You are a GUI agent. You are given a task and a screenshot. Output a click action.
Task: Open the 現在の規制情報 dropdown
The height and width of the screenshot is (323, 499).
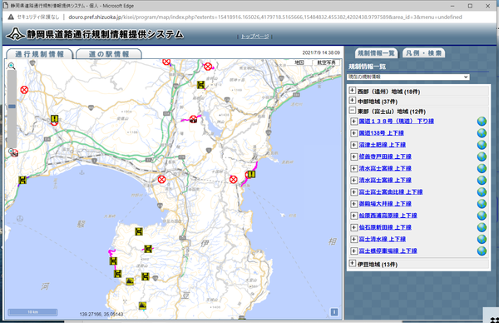[x=408, y=77]
